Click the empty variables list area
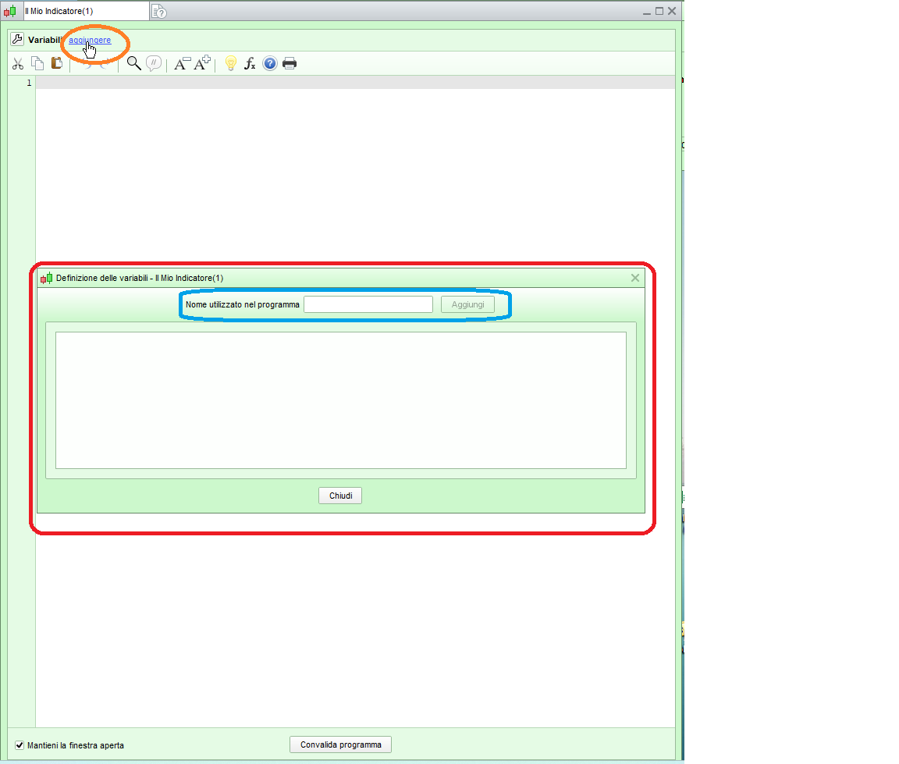899x764 pixels. [340, 400]
